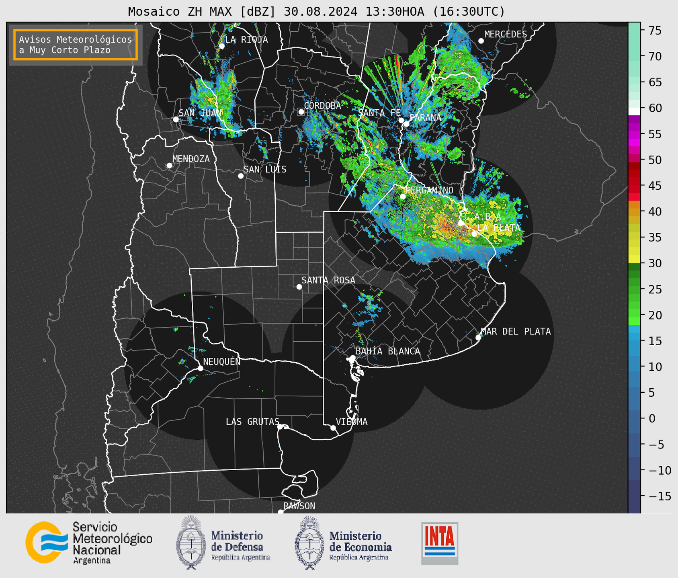Click the yellow 30 dBZ colorbar band

coord(634,259)
